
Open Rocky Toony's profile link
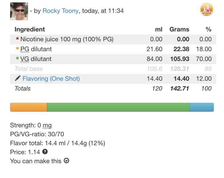(61, 11)
